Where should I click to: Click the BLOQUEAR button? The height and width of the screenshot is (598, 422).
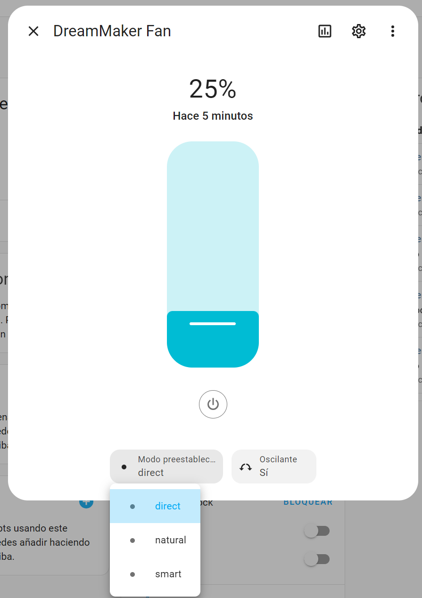[308, 502]
